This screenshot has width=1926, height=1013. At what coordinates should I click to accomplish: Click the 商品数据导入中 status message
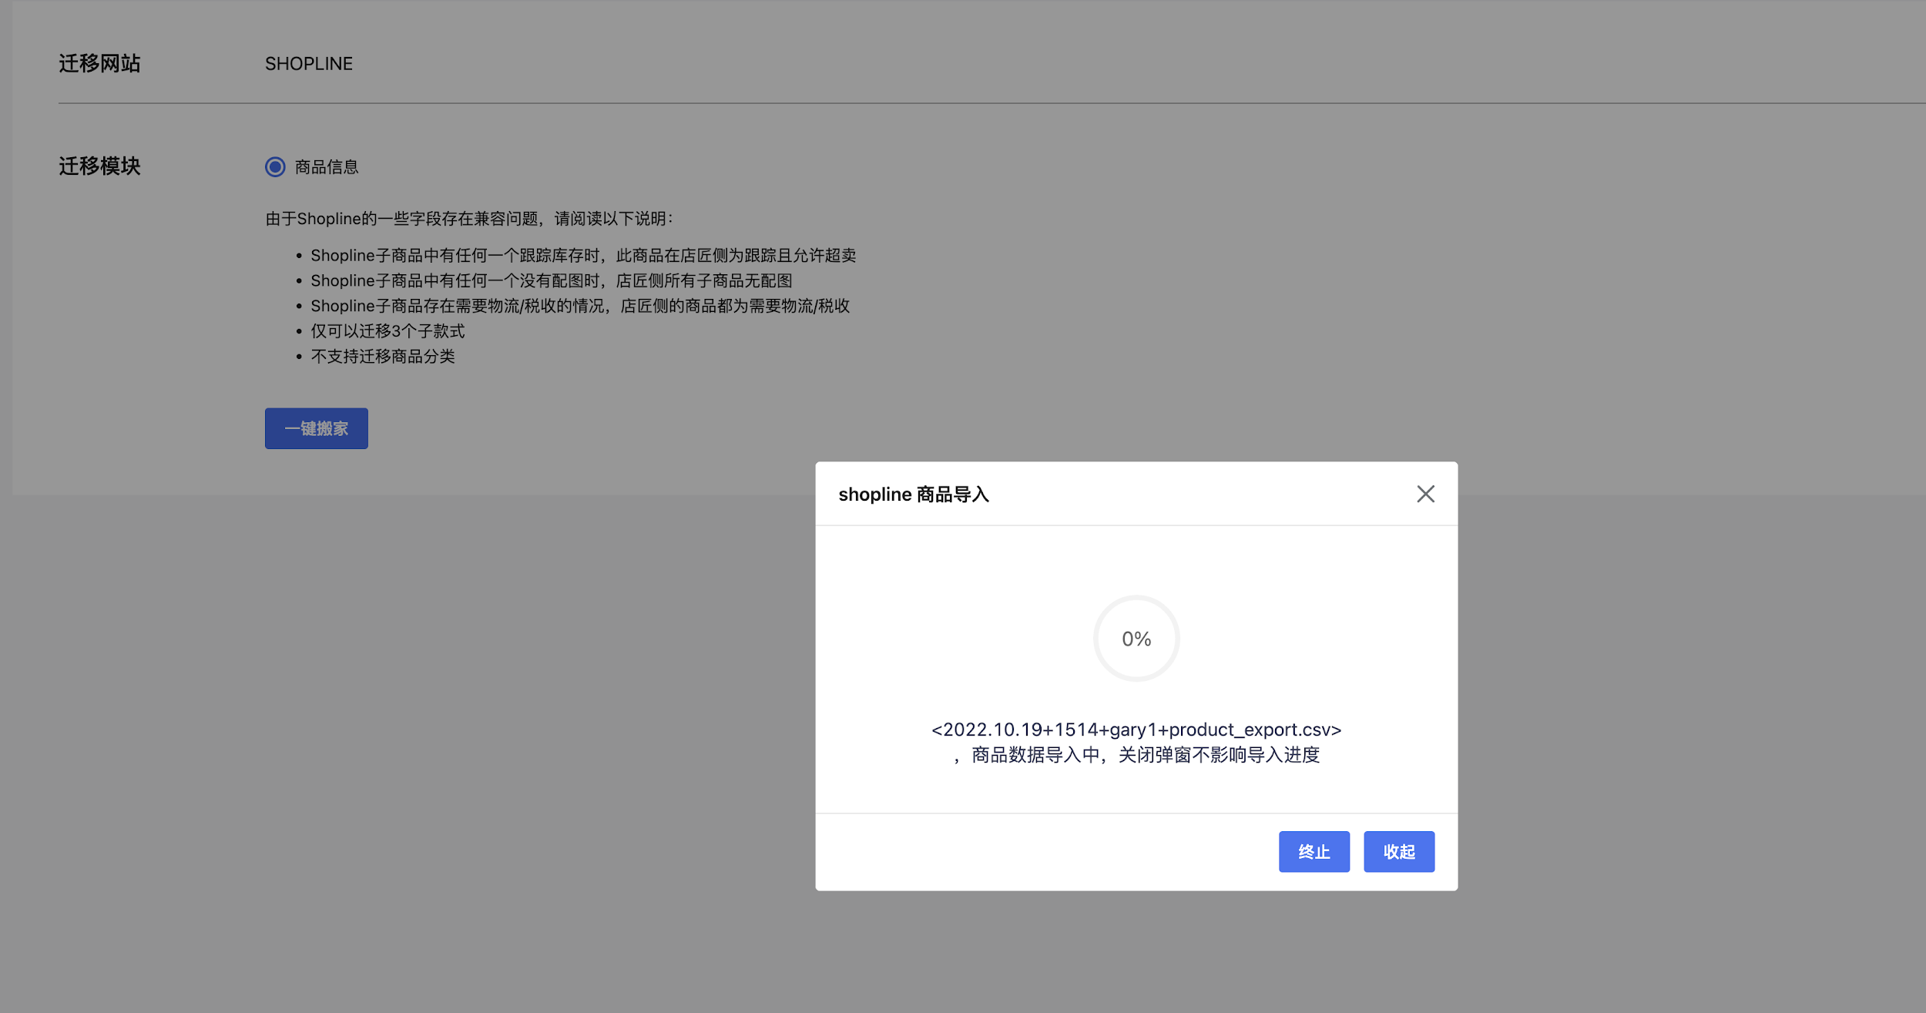point(1136,755)
